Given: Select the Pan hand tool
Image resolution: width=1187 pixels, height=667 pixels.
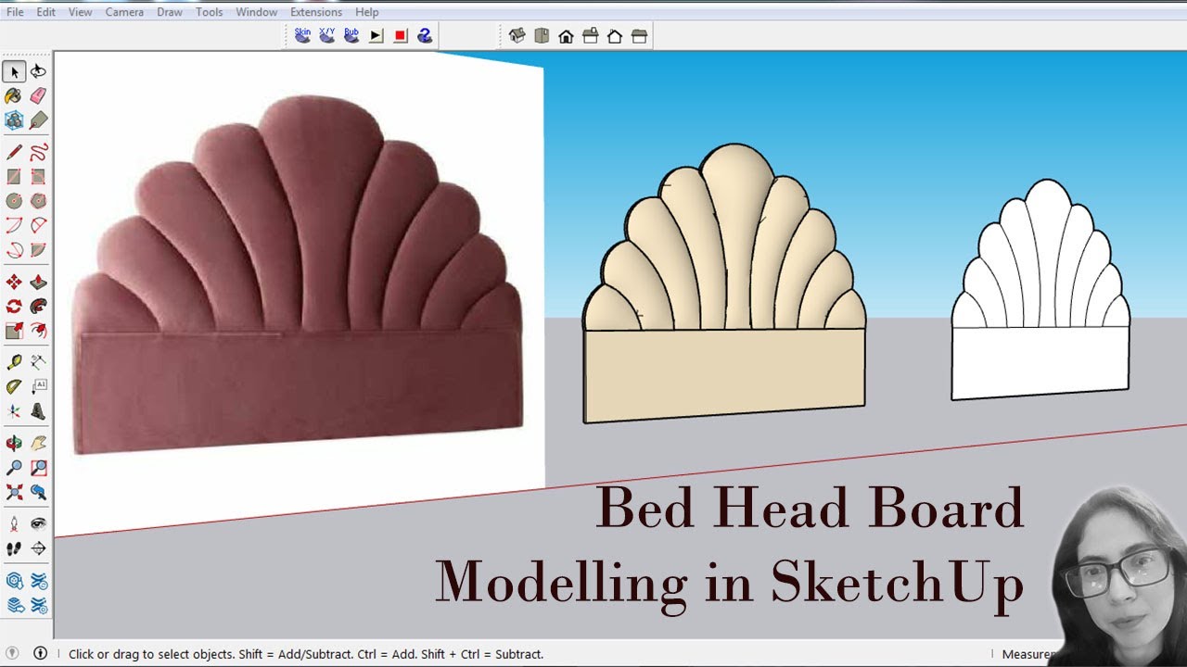Looking at the screenshot, I should tap(38, 444).
